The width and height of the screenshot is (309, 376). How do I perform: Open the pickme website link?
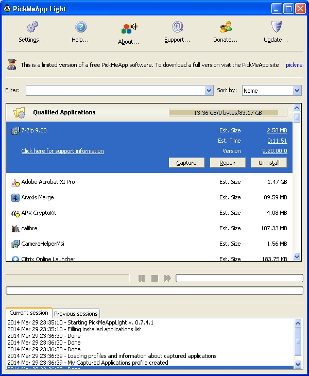coord(295,65)
